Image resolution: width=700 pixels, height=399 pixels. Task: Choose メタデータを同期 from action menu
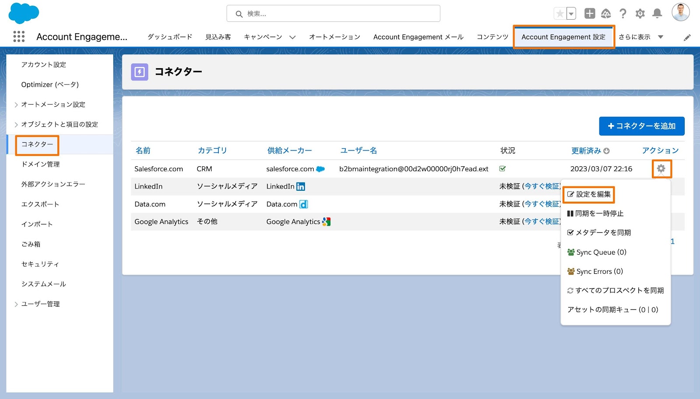tap(599, 233)
